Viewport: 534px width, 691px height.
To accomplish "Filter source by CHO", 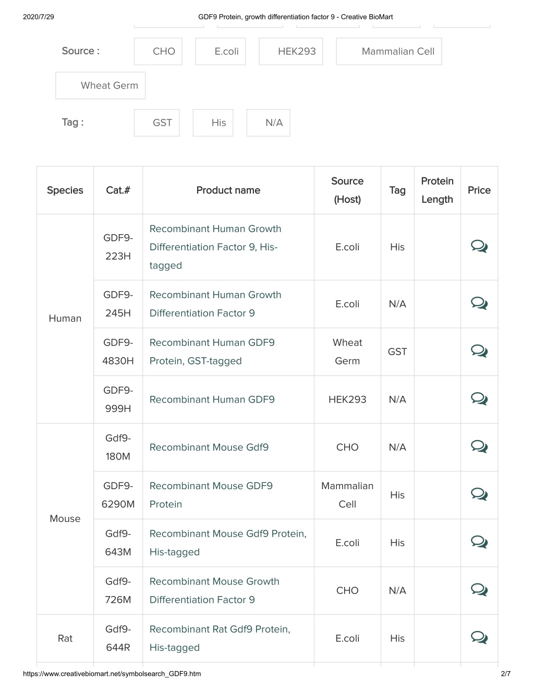I will pos(158,51).
